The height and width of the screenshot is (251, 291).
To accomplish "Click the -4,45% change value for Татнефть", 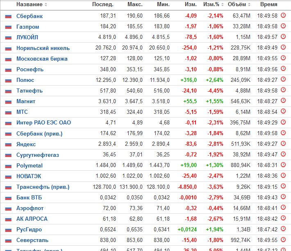I will pos(215,91).
